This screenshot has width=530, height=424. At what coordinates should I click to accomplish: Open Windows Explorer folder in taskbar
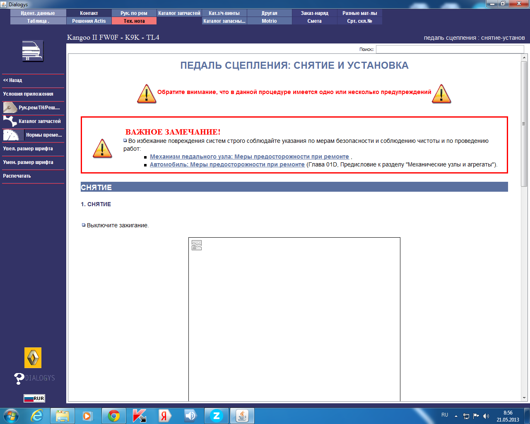[x=63, y=416]
